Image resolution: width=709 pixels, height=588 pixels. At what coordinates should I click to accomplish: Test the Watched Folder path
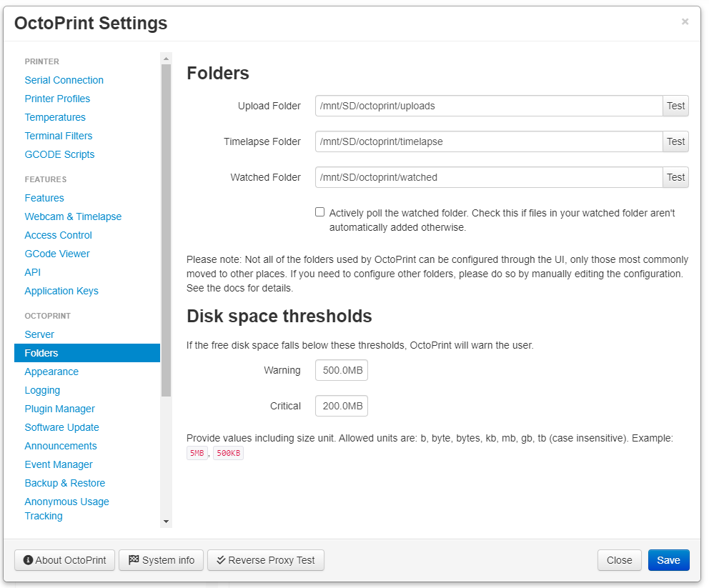tap(675, 177)
